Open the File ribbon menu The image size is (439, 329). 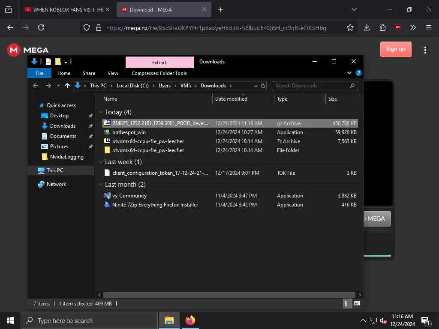[39, 73]
